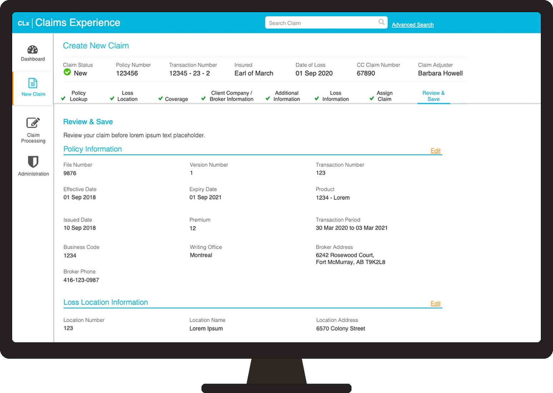
Task: Open the Administration shield icon
Action: point(33,162)
